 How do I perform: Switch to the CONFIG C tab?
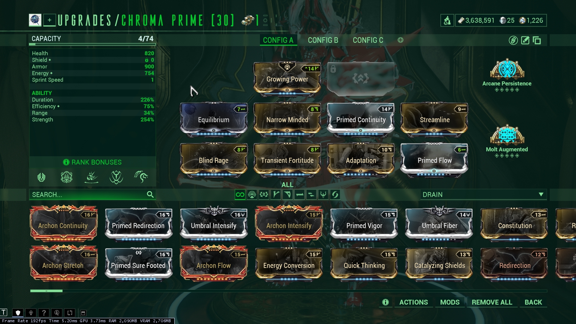pos(368,40)
